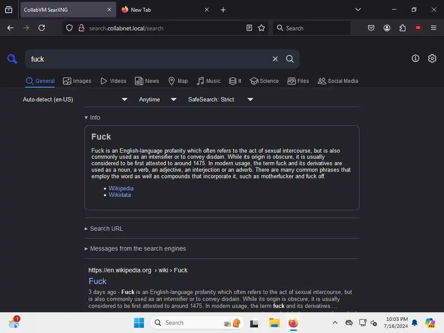Open a new tab with plus
Image resolution: width=444 pixels, height=333 pixels.
pyautogui.click(x=223, y=10)
